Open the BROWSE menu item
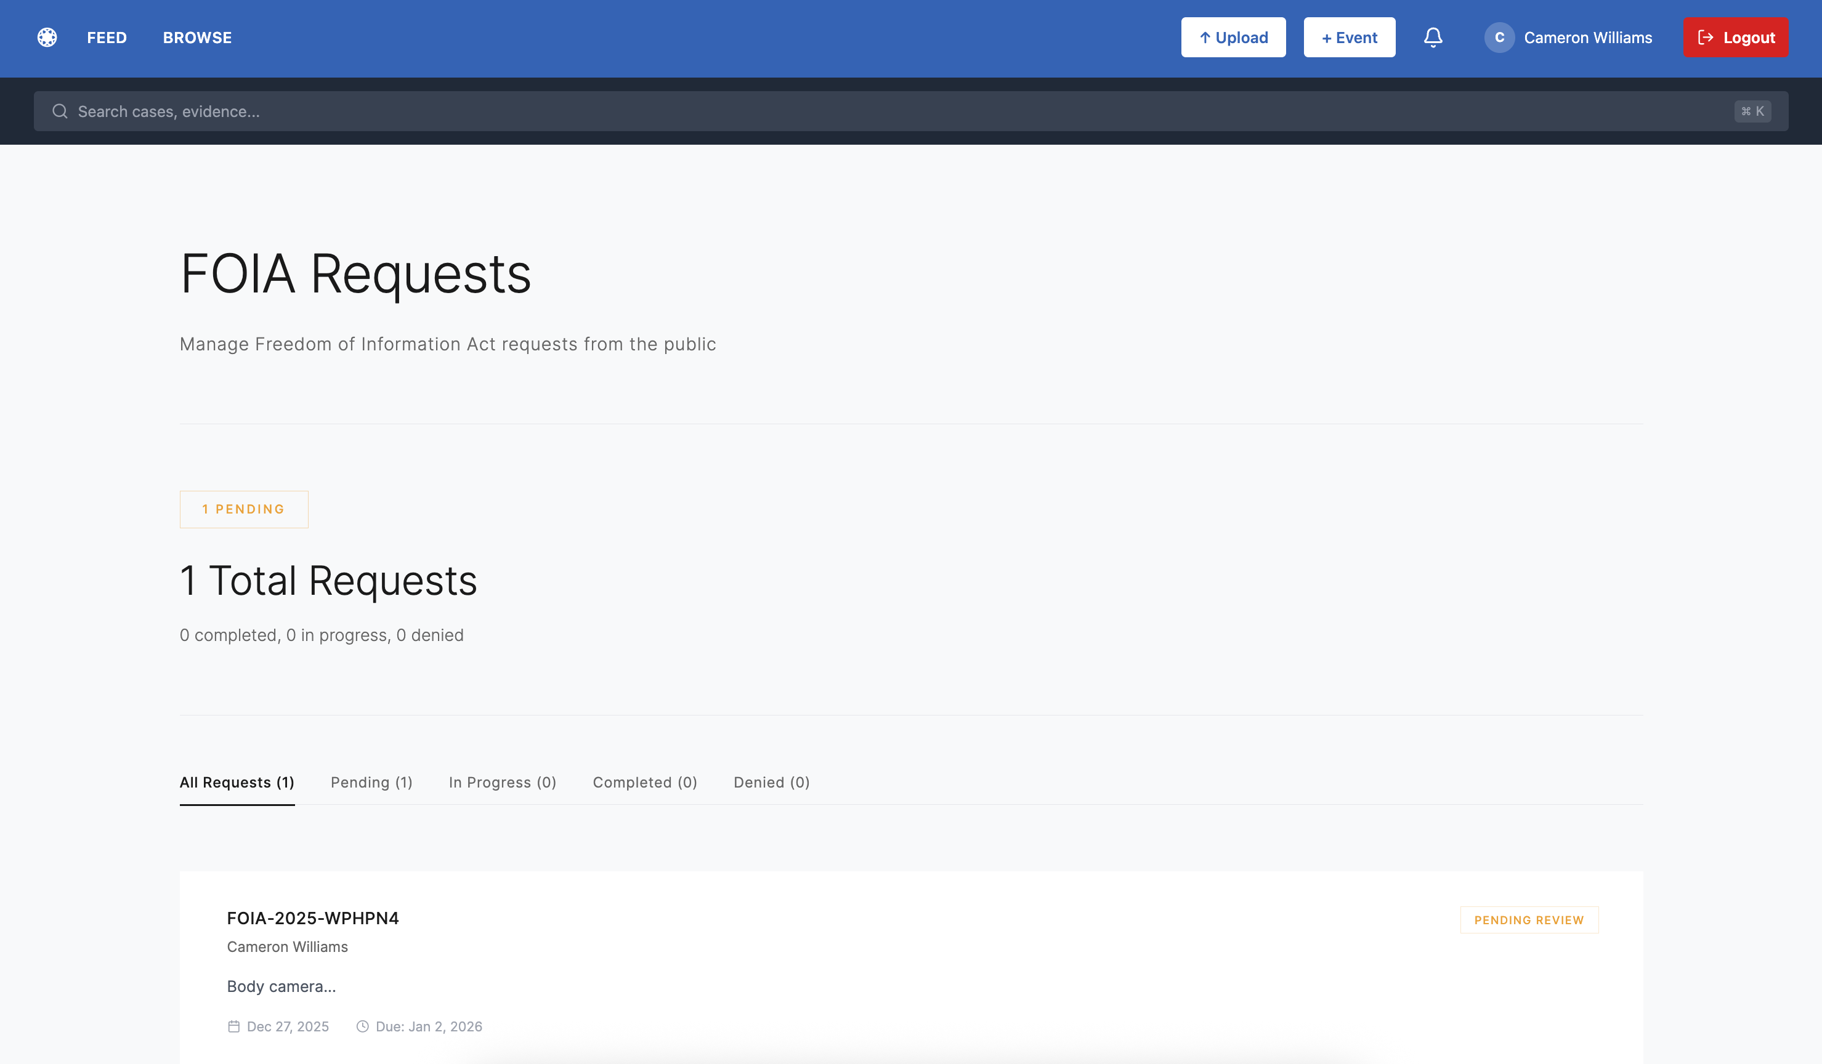This screenshot has height=1064, width=1822. click(x=196, y=37)
